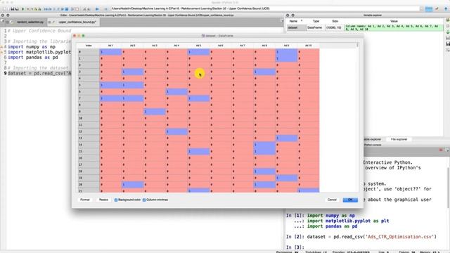450x253 pixels.
Task: Select blue Ad 3 cell in row 9
Action: coord(155,112)
